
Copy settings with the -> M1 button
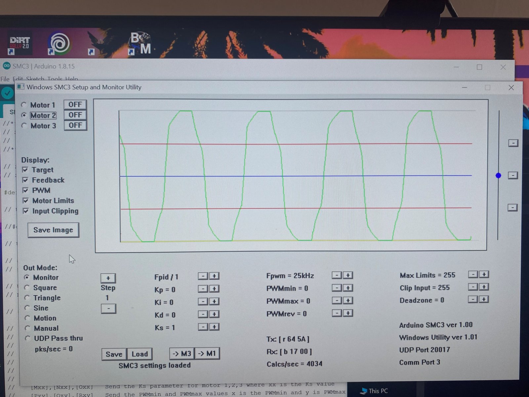(x=207, y=354)
